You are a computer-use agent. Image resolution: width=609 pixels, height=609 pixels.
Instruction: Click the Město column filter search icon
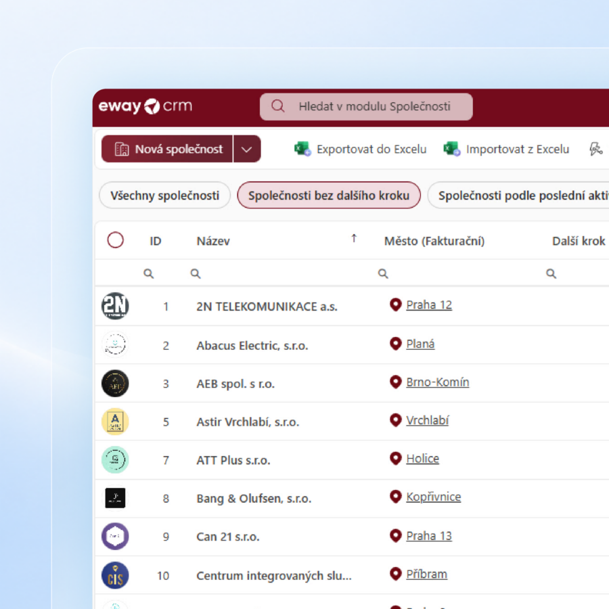click(x=383, y=273)
